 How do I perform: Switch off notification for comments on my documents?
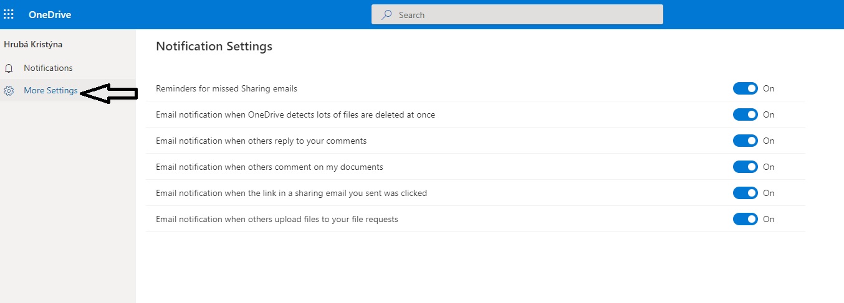click(745, 167)
